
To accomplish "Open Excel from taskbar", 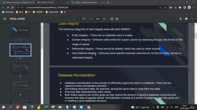I will (46, 107).
